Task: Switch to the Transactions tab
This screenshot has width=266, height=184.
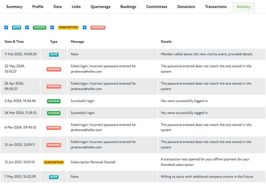Action: (x=216, y=7)
